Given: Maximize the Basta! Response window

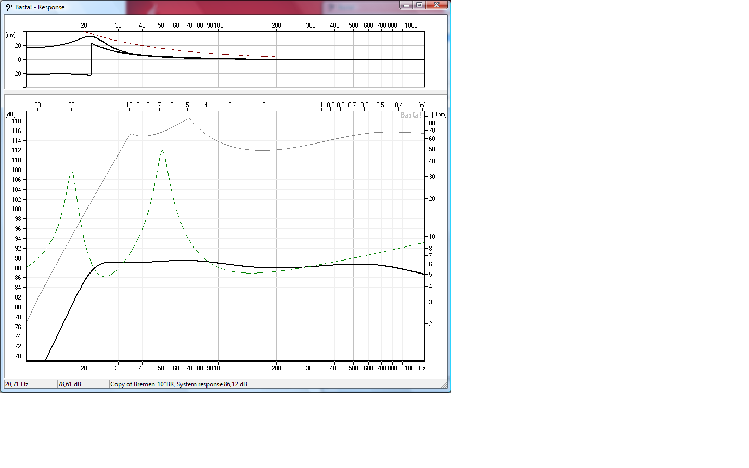Looking at the screenshot, I should pyautogui.click(x=419, y=5).
